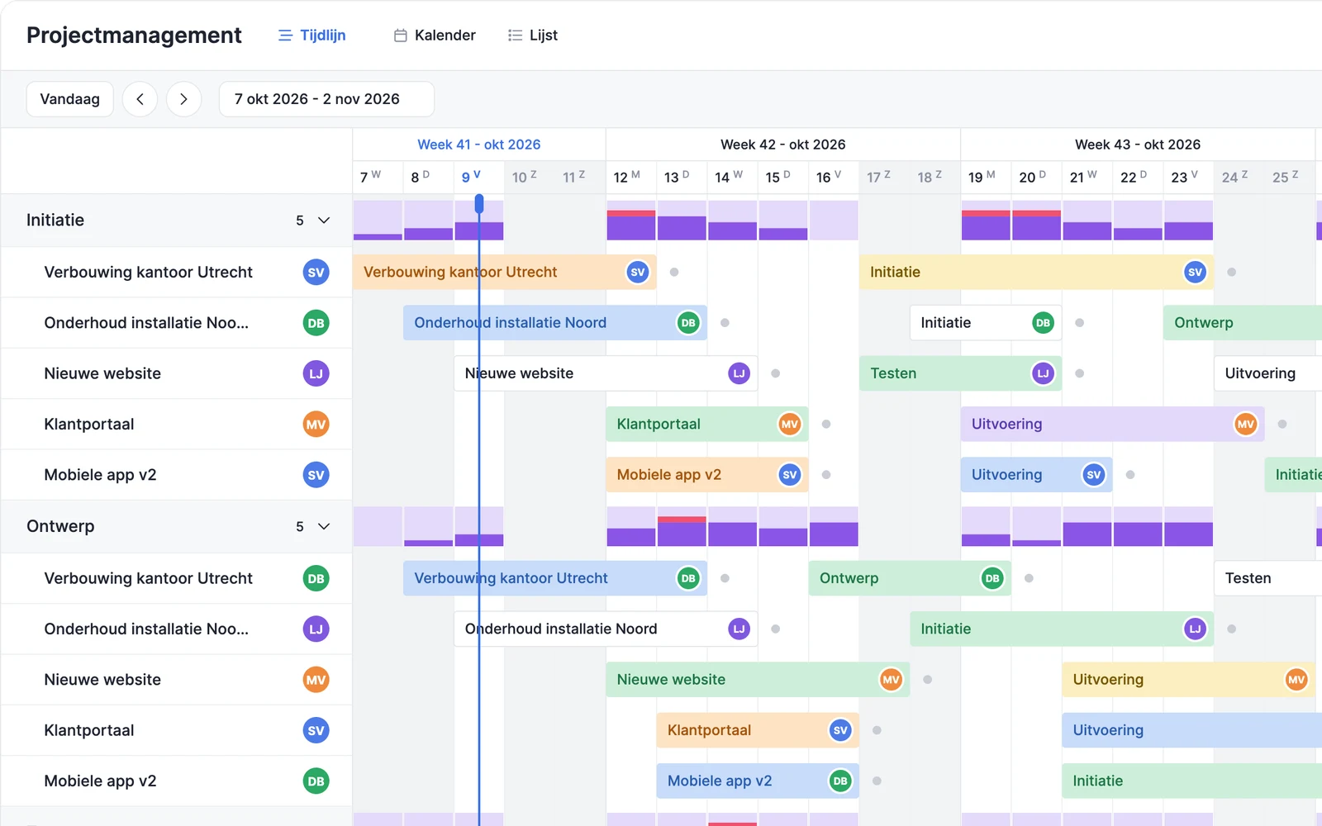The width and height of the screenshot is (1322, 826).
Task: Select the Week 43 - okt 2026 header
Action: point(1138,145)
